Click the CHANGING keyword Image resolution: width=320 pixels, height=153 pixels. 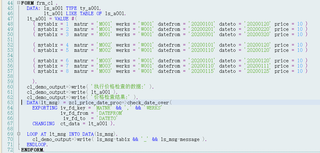[x=43, y=124]
